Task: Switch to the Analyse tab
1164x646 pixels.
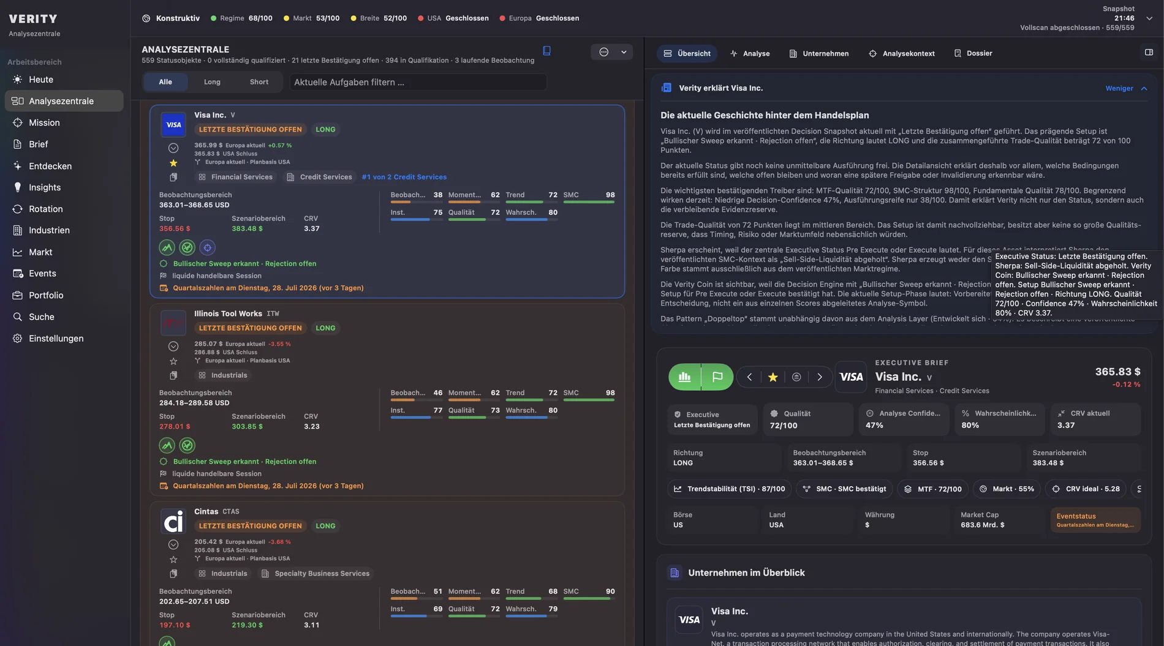Action: pos(750,53)
